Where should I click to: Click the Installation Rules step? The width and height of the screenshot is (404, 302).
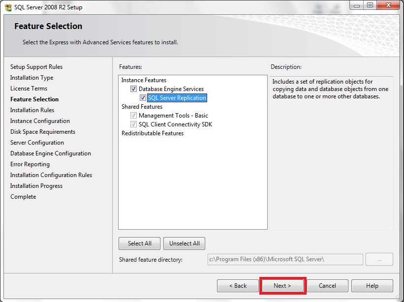click(32, 110)
